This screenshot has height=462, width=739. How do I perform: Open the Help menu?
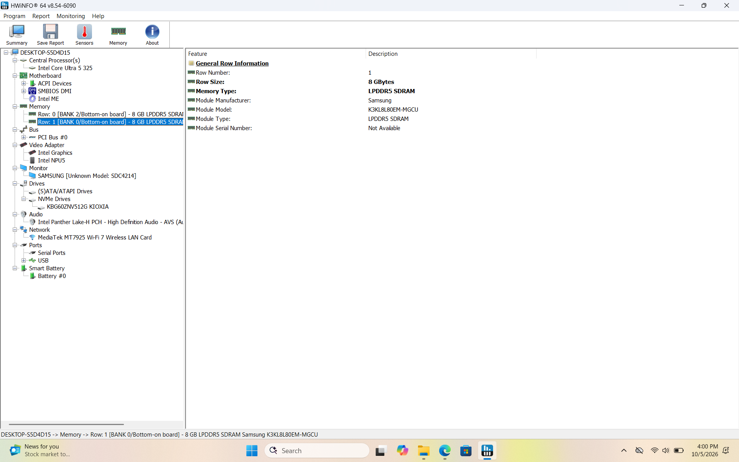98,16
